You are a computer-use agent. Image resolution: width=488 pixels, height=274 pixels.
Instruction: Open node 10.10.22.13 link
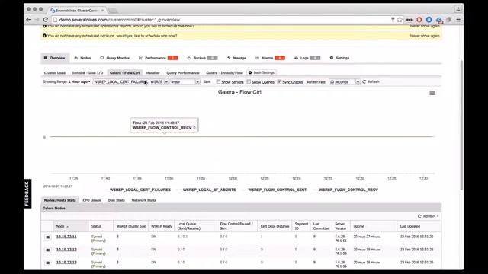pyautogui.click(x=66, y=262)
